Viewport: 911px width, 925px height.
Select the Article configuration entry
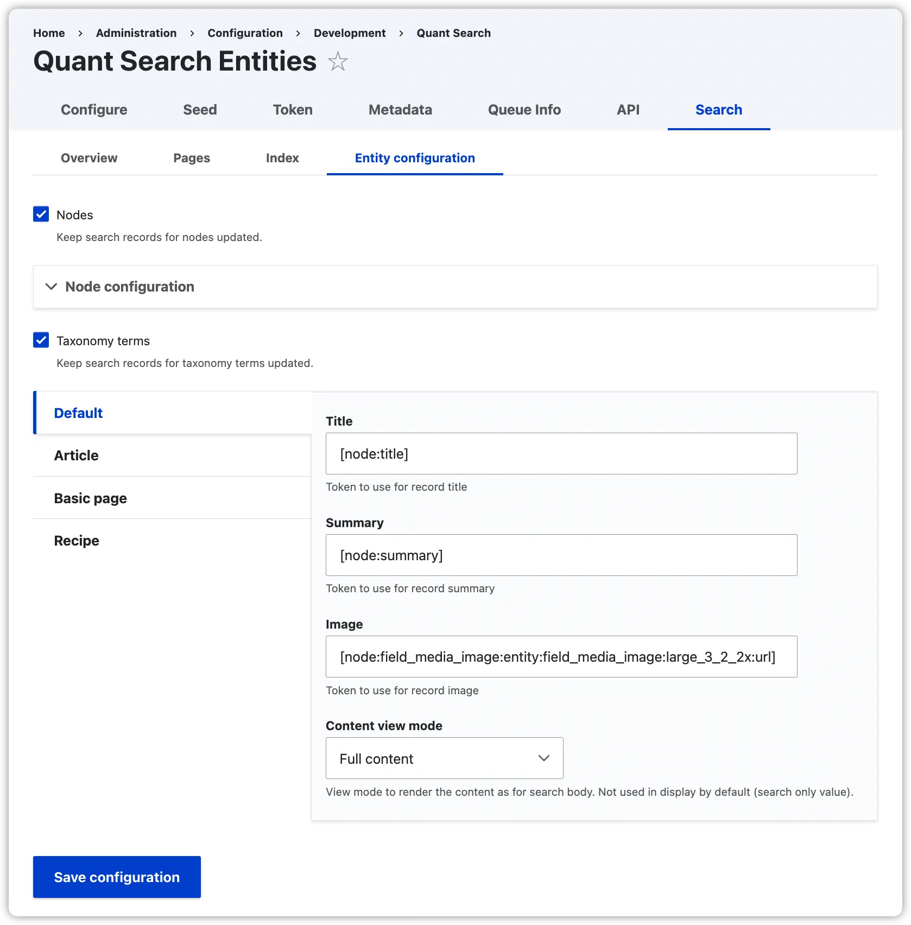pyautogui.click(x=76, y=455)
